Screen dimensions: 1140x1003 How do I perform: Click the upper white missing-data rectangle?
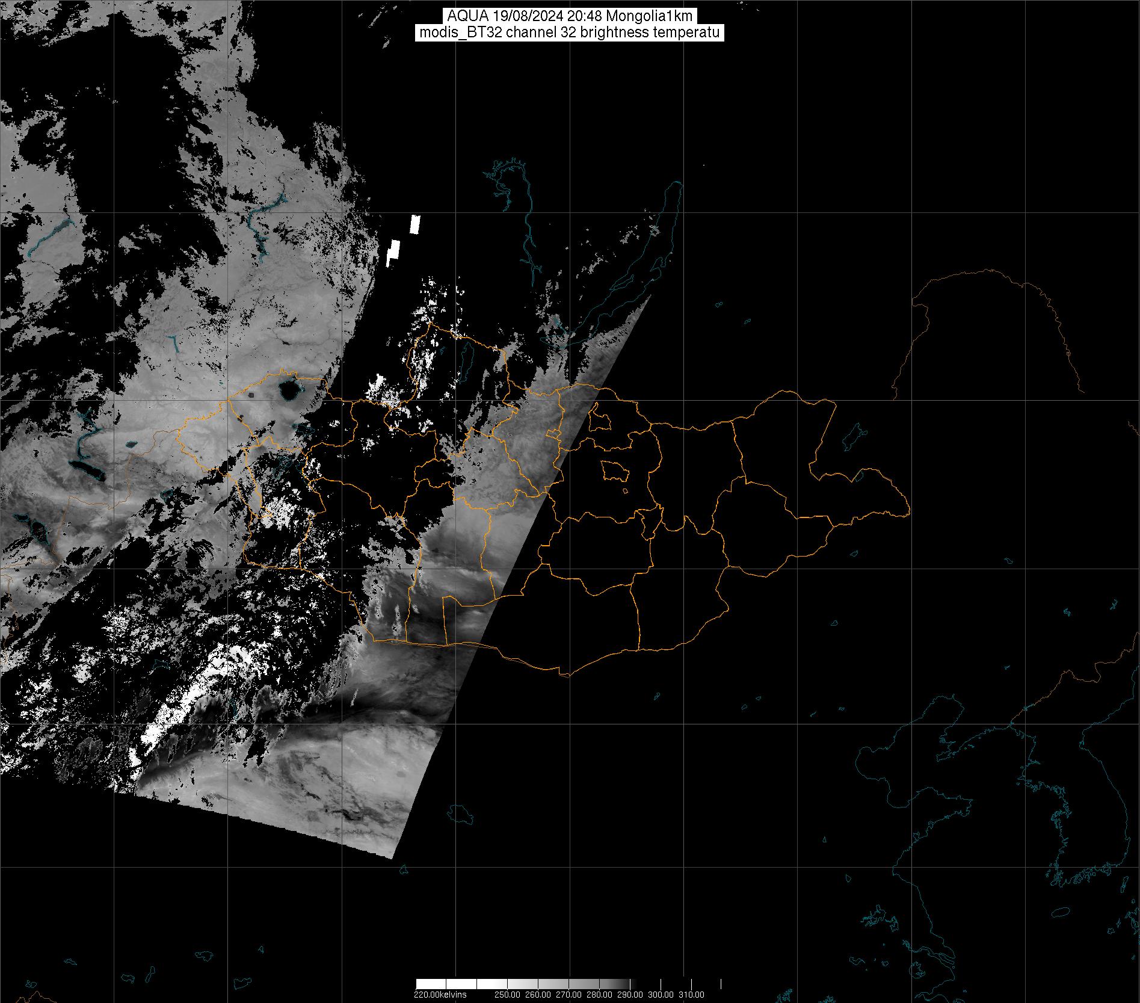pyautogui.click(x=414, y=224)
